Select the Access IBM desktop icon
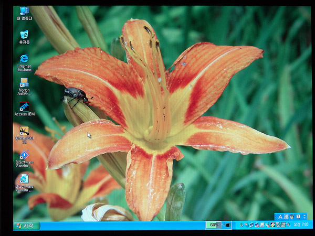Image resolution: width=315 pixels, height=236 pixels. click(25, 109)
